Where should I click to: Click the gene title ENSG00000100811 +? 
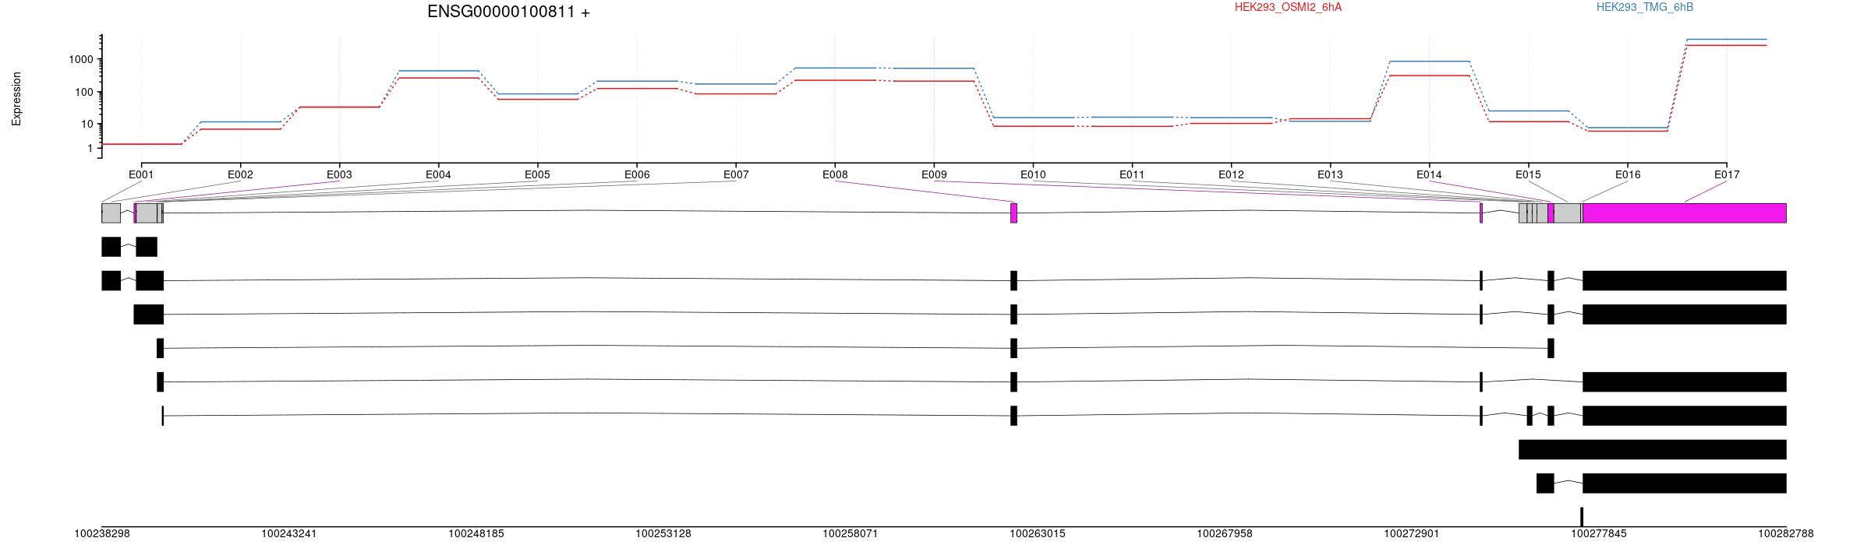coord(508,12)
